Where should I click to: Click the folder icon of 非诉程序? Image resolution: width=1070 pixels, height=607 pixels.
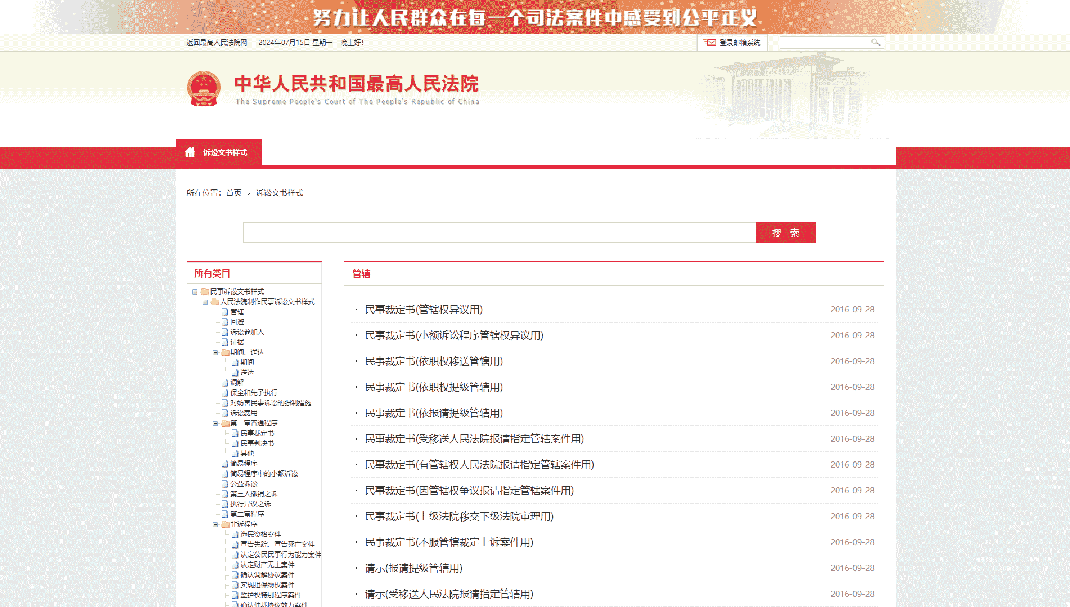coord(225,524)
